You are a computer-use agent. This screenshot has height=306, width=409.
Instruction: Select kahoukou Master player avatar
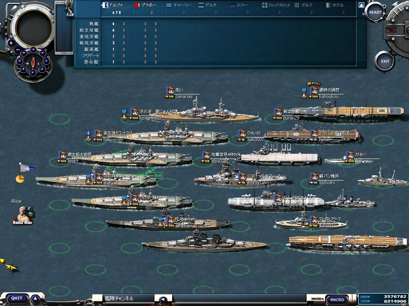[x=314, y=90]
